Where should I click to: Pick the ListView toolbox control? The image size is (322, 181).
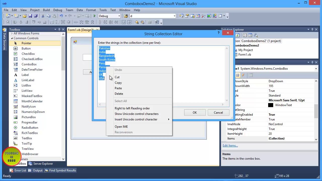click(27, 91)
